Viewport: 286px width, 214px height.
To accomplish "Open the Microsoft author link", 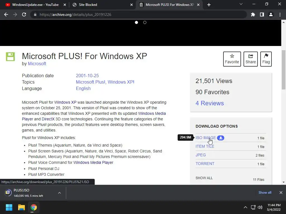I will [x=37, y=64].
